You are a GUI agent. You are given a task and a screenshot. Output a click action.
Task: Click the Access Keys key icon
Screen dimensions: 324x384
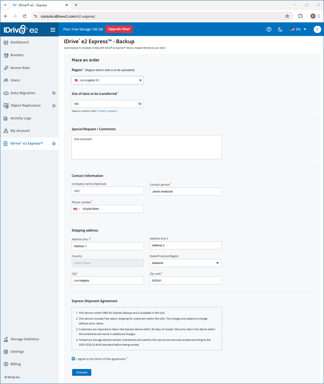(6, 68)
